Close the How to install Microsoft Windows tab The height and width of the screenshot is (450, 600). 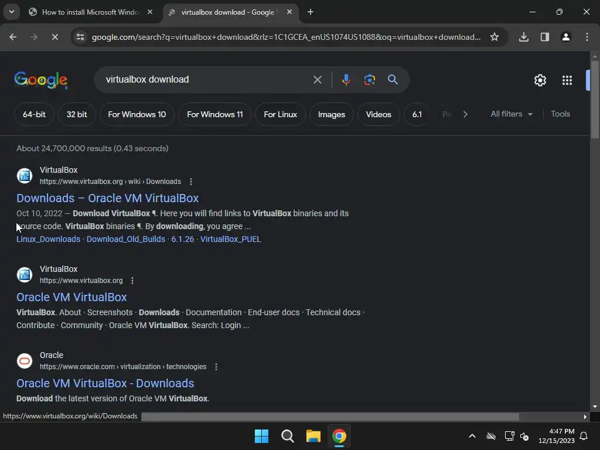pos(150,12)
